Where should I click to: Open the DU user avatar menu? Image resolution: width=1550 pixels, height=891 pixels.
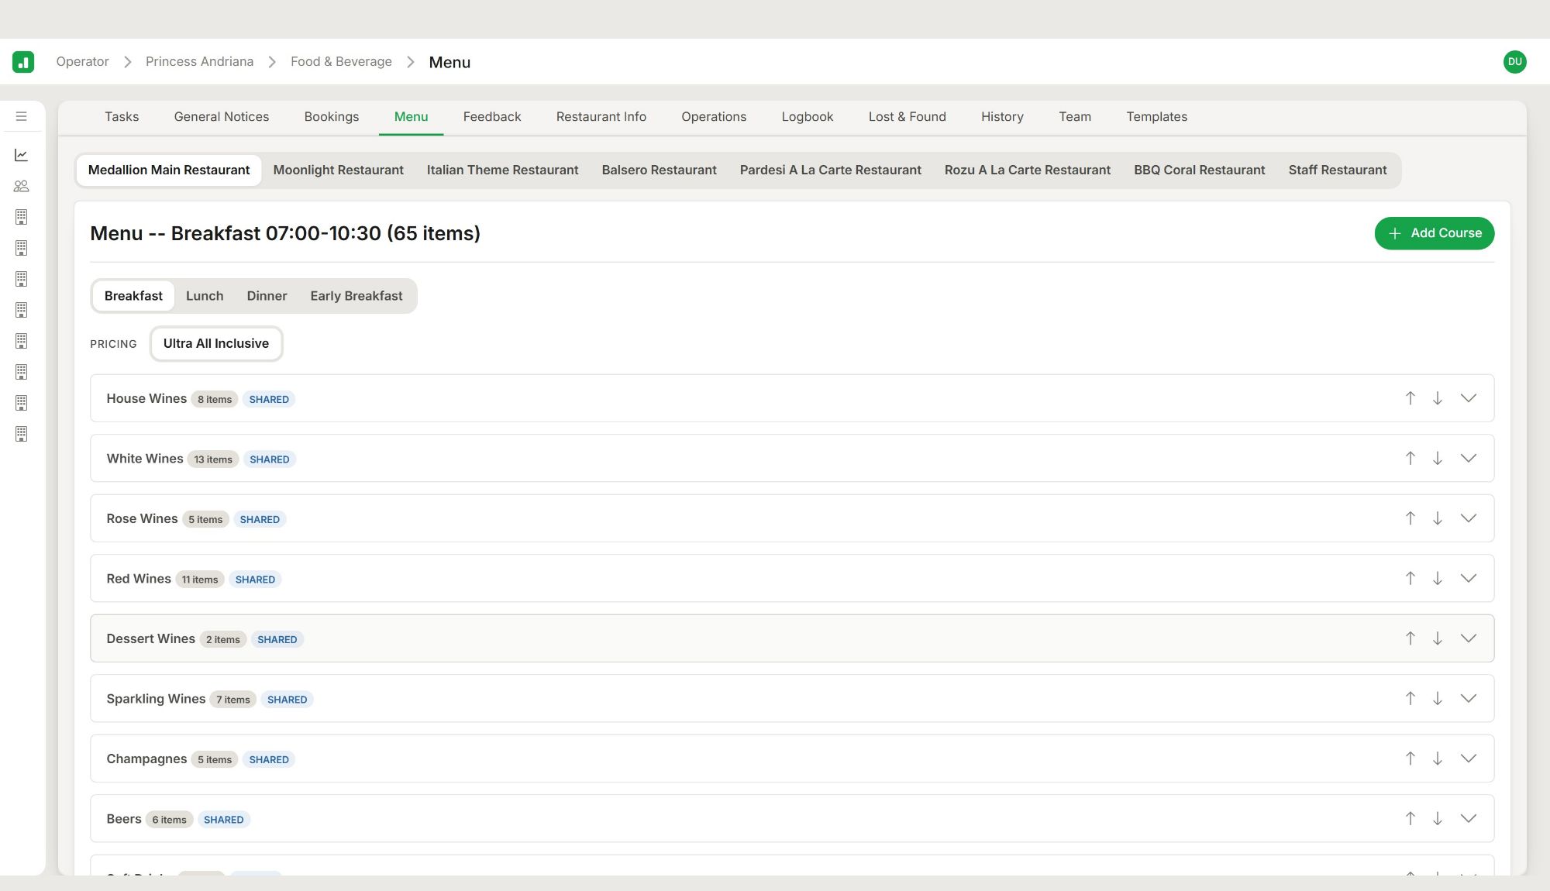(1514, 62)
